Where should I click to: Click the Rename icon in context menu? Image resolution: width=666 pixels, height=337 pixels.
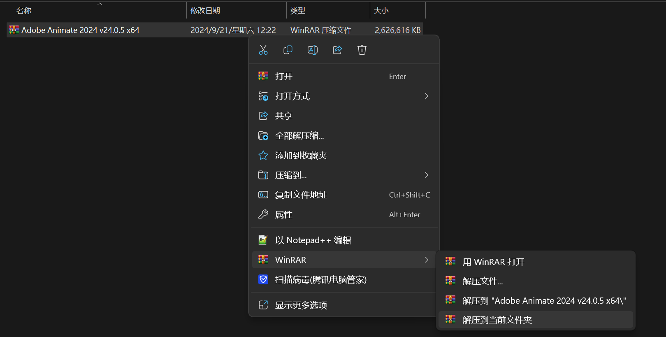click(313, 50)
